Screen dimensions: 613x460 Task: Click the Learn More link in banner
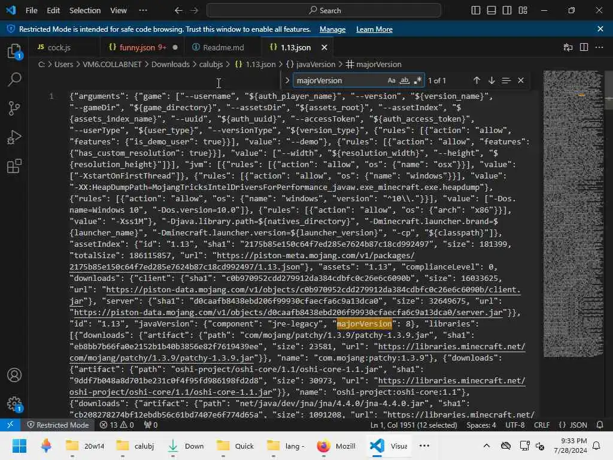374,29
